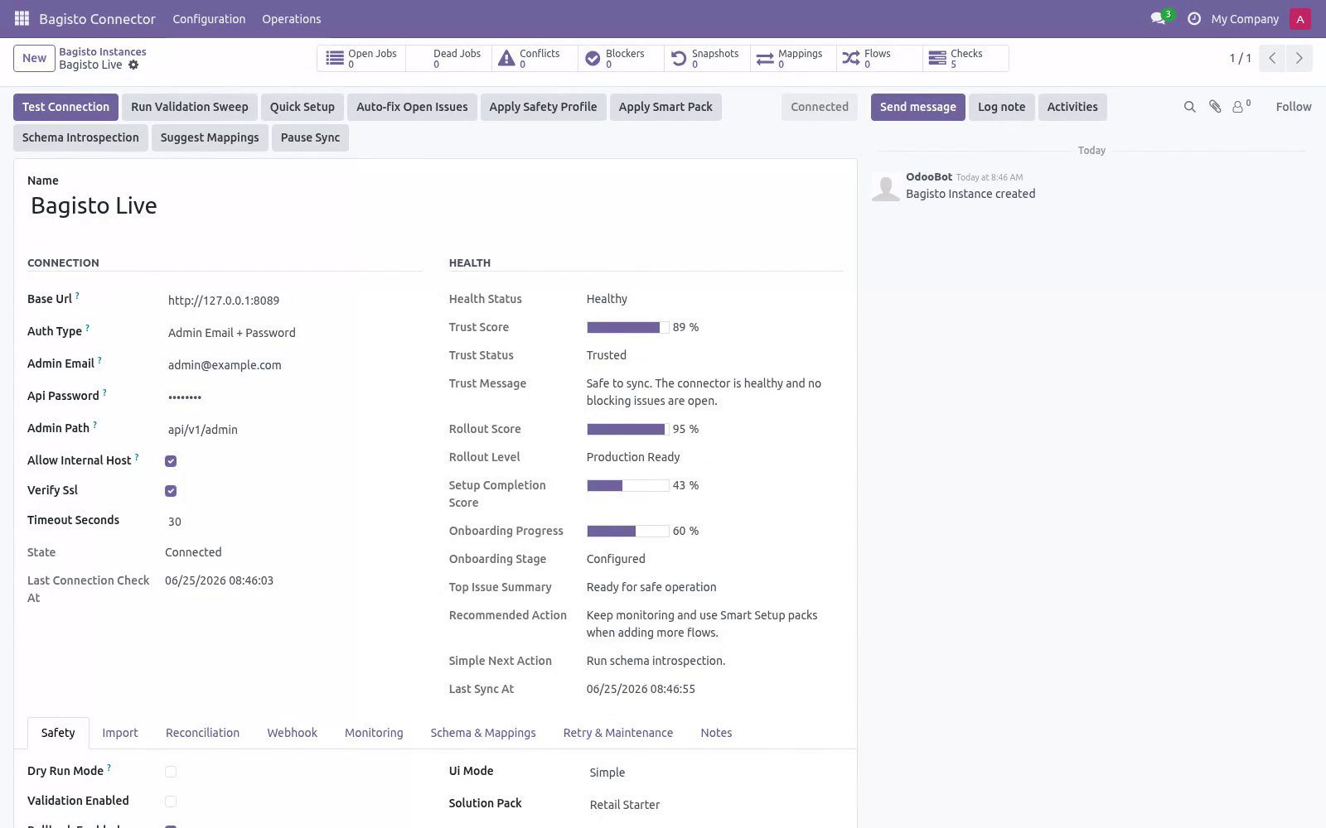
Task: Untick the Verify Ssl checkbox
Action: [x=171, y=491]
